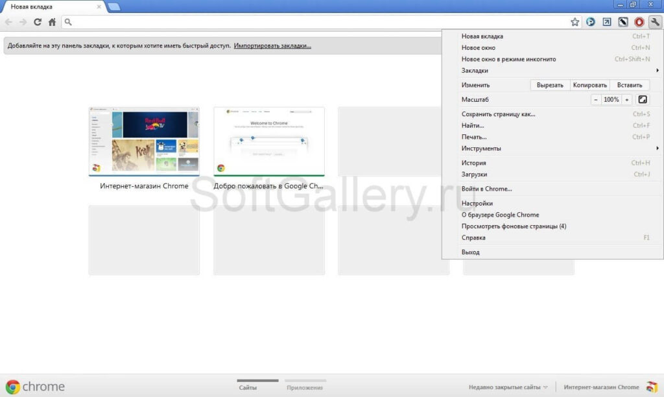Click the forward navigation arrow
Image resolution: width=664 pixels, height=397 pixels.
click(23, 22)
